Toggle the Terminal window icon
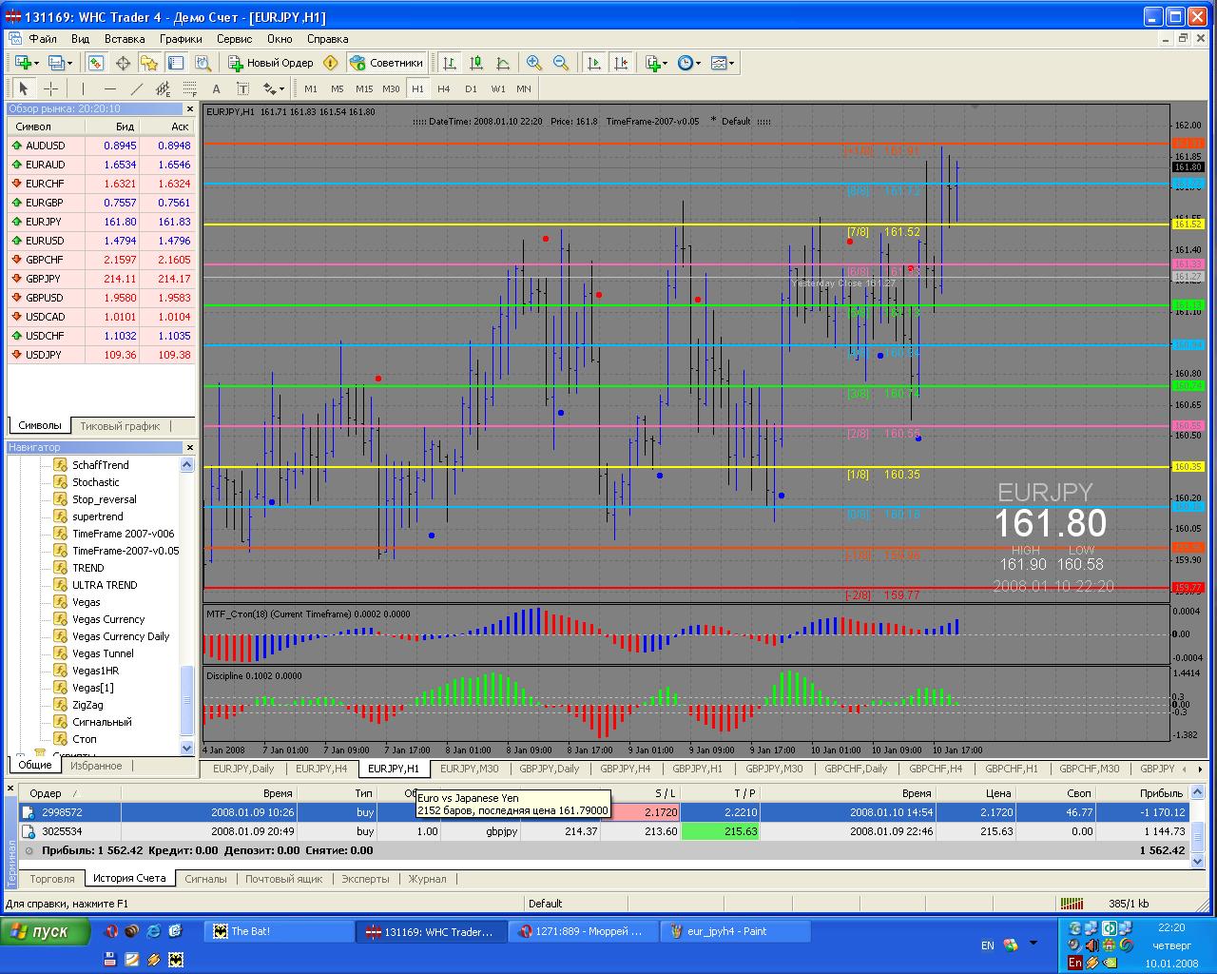The image size is (1217, 974). pyautogui.click(x=176, y=63)
